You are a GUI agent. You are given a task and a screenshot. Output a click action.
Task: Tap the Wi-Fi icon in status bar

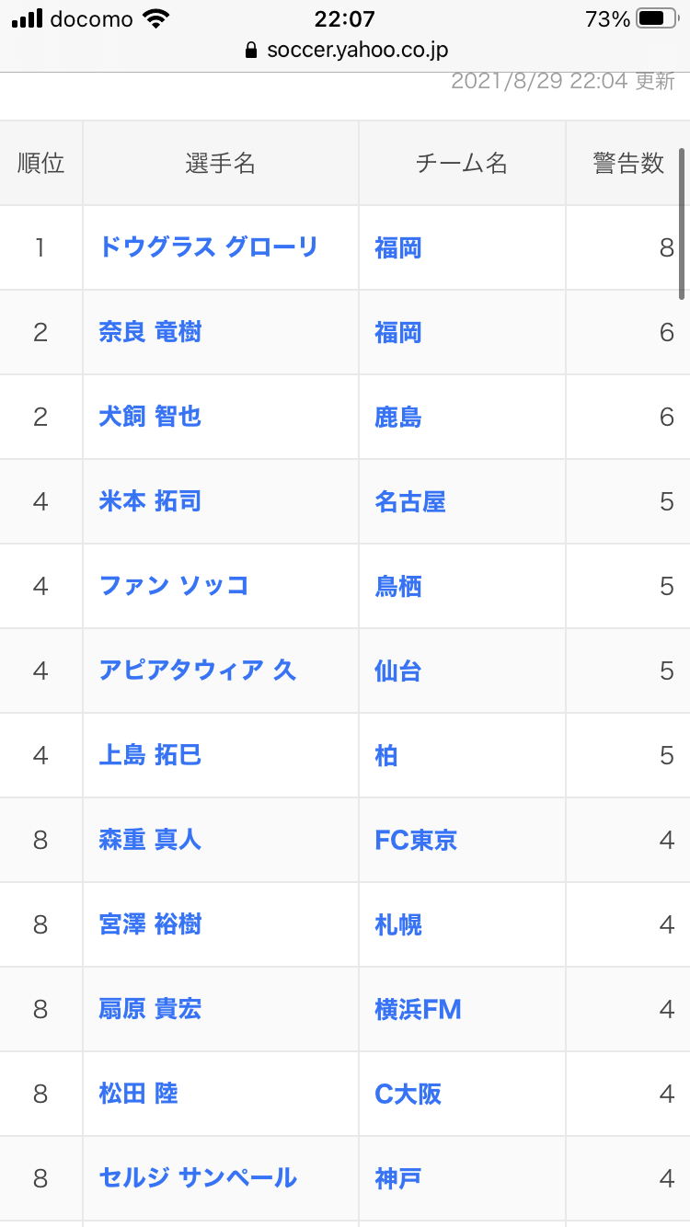(157, 18)
